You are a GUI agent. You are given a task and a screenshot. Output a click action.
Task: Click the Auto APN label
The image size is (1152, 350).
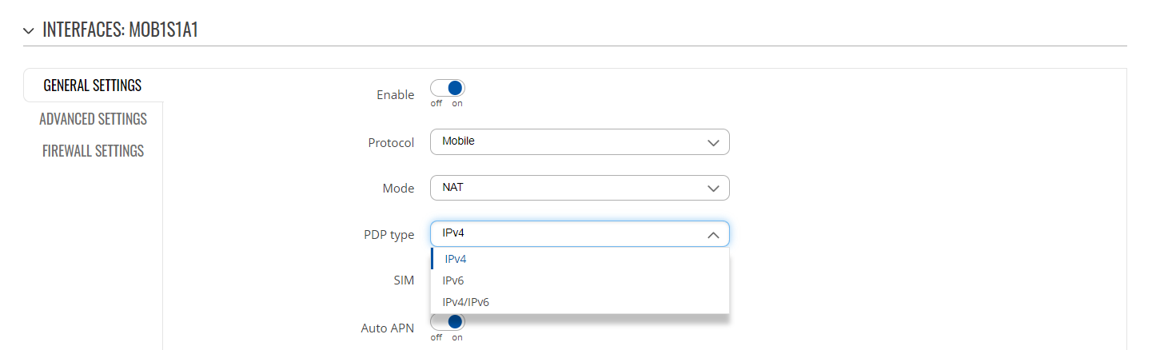point(388,328)
